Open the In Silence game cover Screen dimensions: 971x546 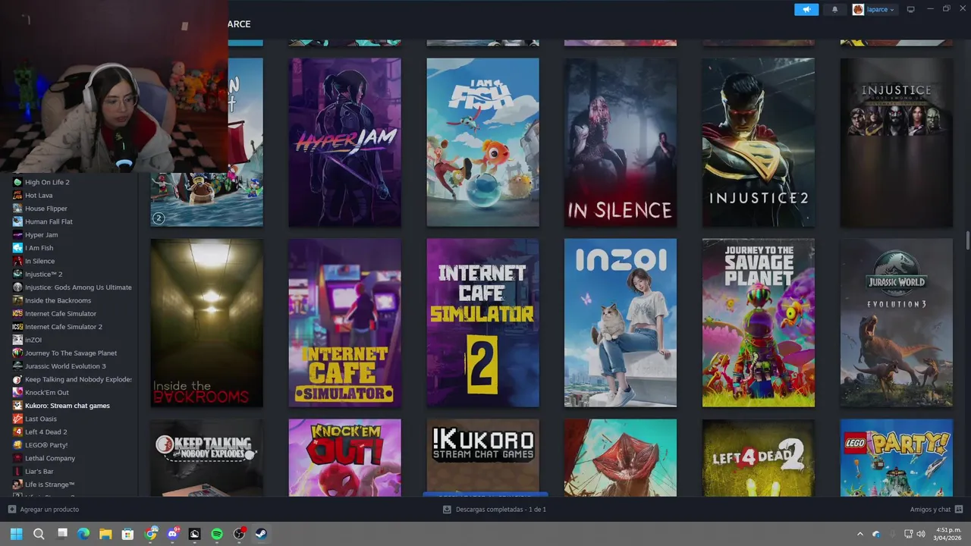pyautogui.click(x=621, y=143)
